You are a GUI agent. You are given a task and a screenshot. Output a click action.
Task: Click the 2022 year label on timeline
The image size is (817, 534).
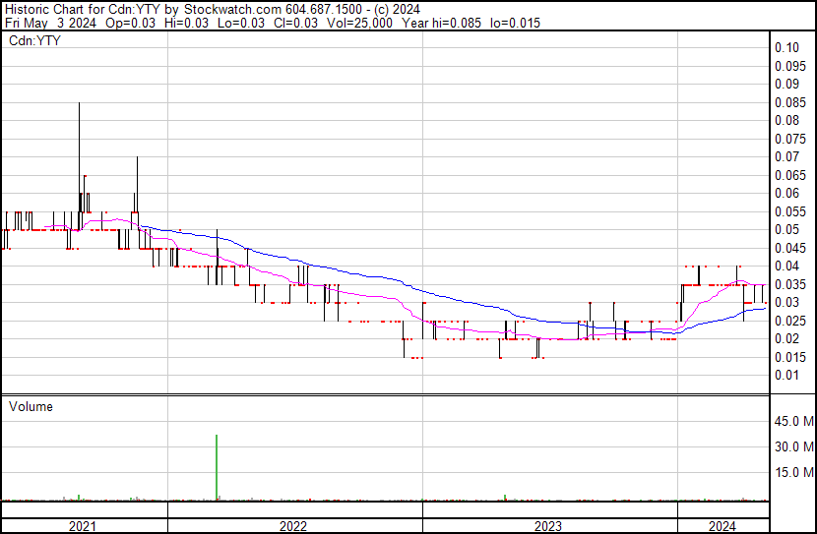tap(293, 526)
